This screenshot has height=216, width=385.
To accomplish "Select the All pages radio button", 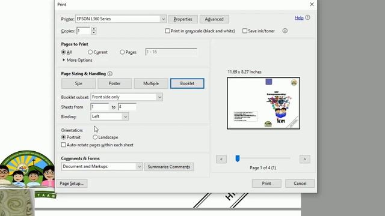I will tap(64, 52).
